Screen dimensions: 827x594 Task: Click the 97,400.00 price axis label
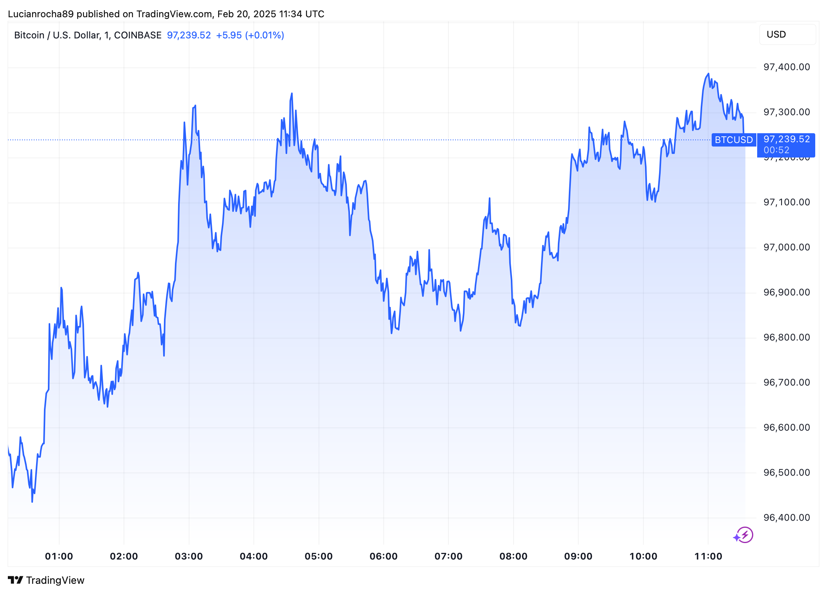(x=787, y=67)
